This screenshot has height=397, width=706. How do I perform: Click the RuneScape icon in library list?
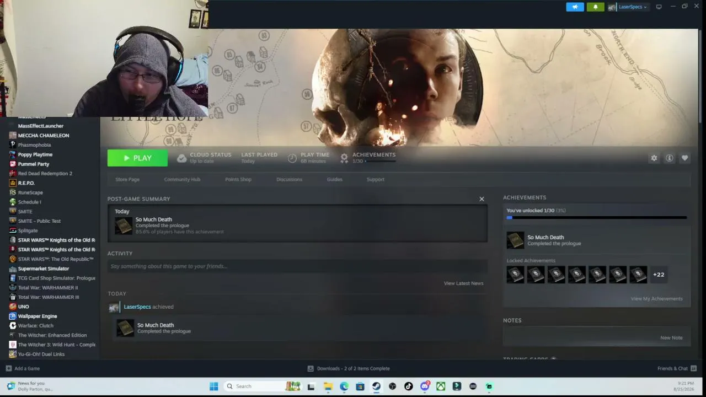(13, 192)
